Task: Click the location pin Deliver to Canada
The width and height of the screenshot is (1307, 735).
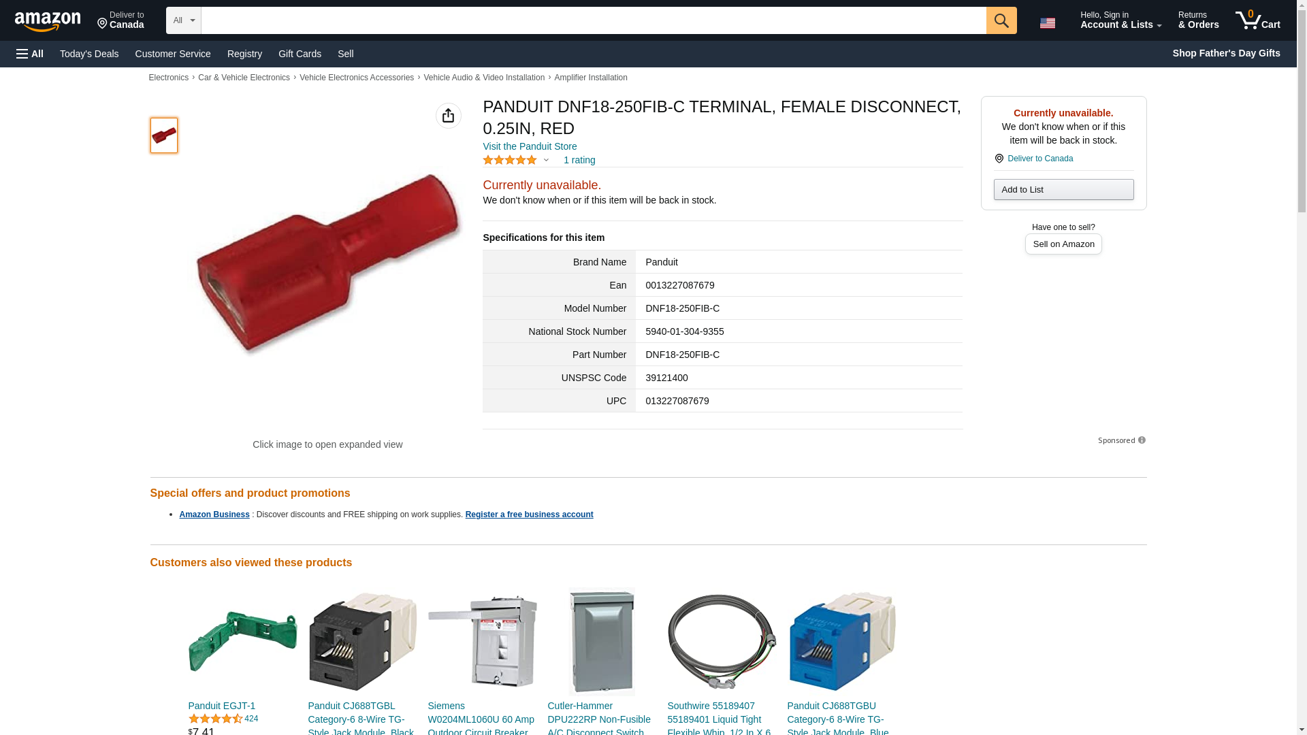Action: [x=1033, y=159]
